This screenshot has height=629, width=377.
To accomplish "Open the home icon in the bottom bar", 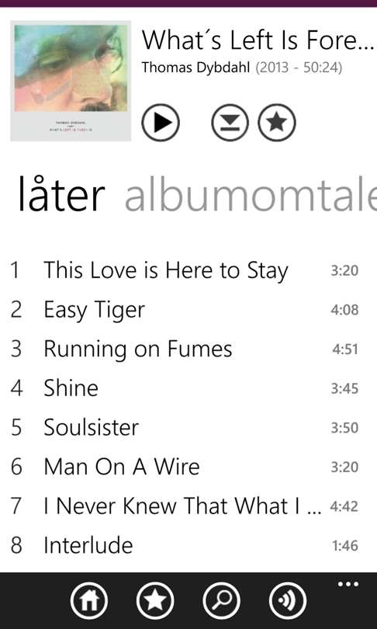I will (89, 601).
